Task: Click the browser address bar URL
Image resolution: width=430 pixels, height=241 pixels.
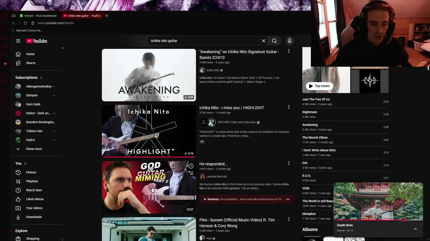Action: [56, 23]
